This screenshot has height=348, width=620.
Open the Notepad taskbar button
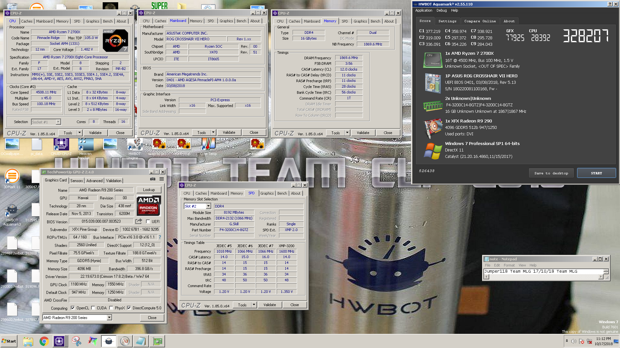point(141,341)
